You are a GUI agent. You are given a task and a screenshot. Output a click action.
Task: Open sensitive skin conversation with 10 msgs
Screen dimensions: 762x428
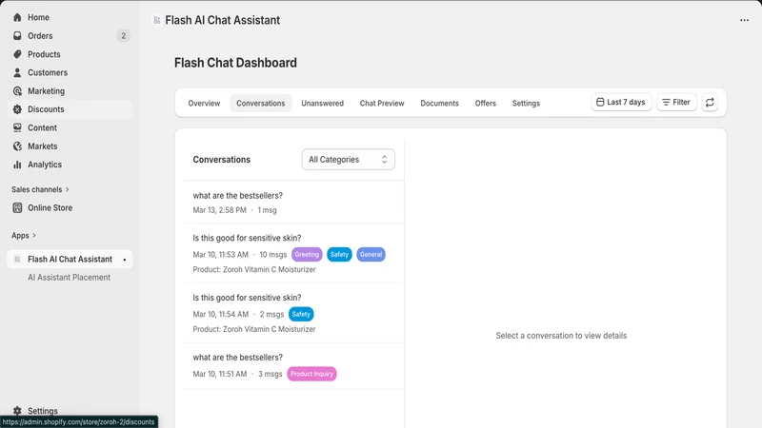293,253
